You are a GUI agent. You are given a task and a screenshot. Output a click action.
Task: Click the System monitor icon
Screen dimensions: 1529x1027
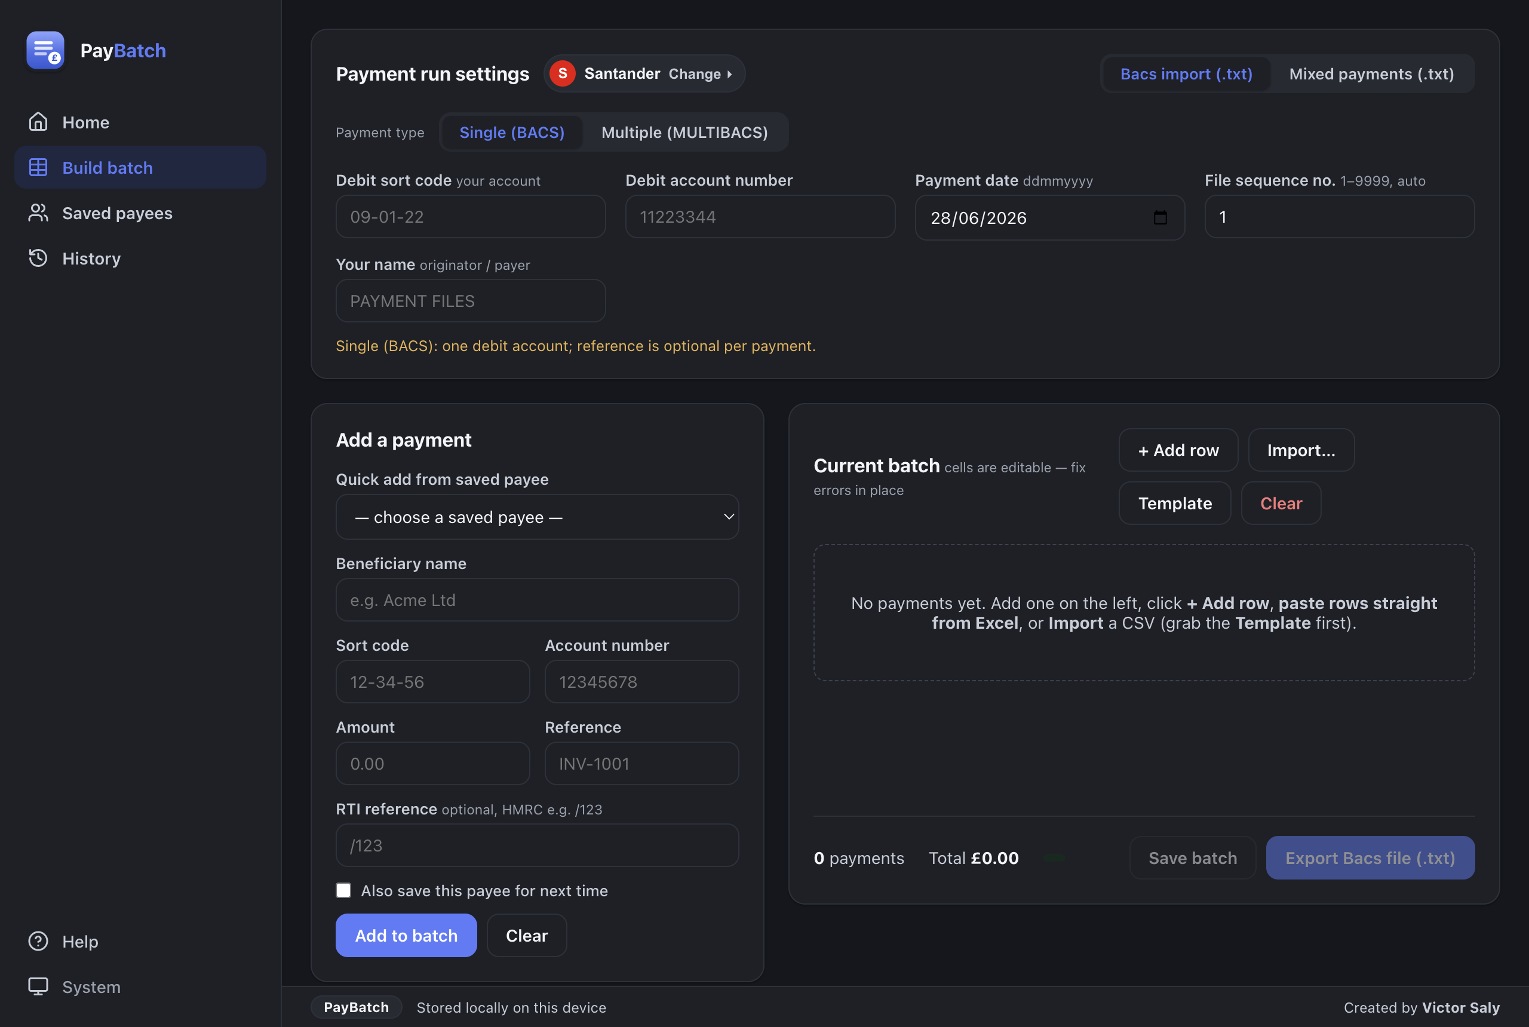click(38, 986)
